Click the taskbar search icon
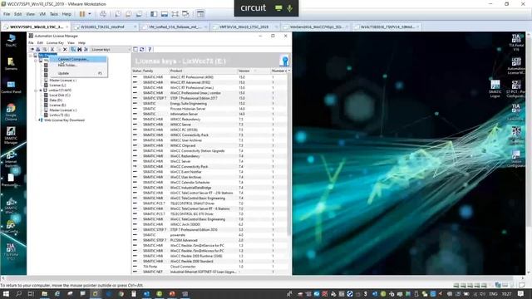The height and width of the screenshot is (299, 532). coord(18,294)
